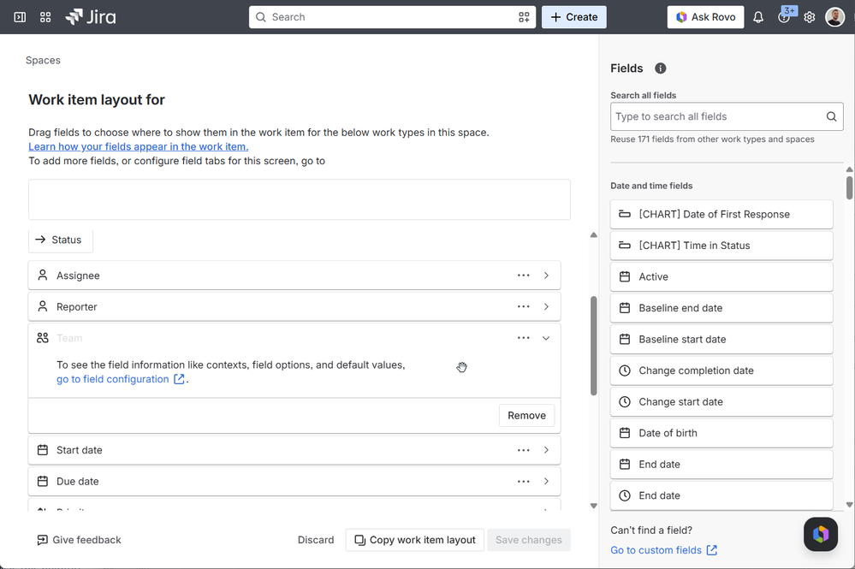Image resolution: width=855 pixels, height=569 pixels.
Task: Expand the Due date field row
Action: pyautogui.click(x=546, y=481)
